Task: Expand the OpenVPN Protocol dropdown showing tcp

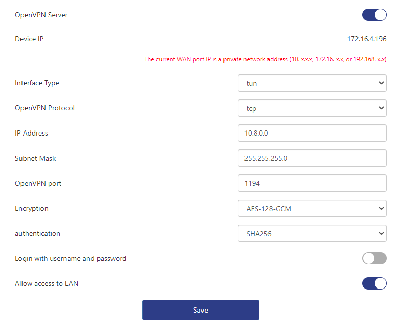Action: [312, 108]
